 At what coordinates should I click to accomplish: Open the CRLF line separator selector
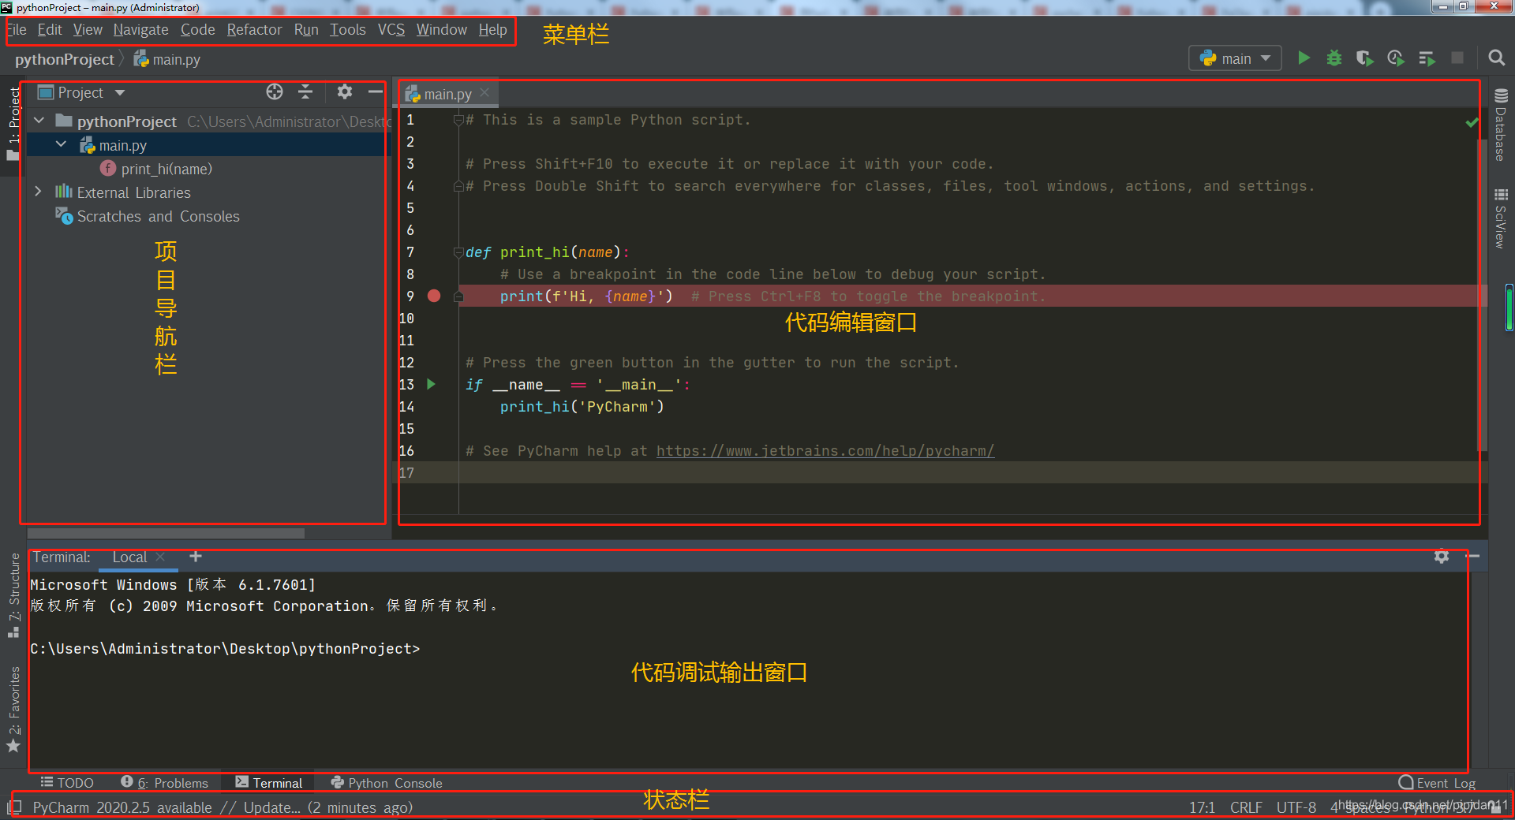coord(1246,807)
